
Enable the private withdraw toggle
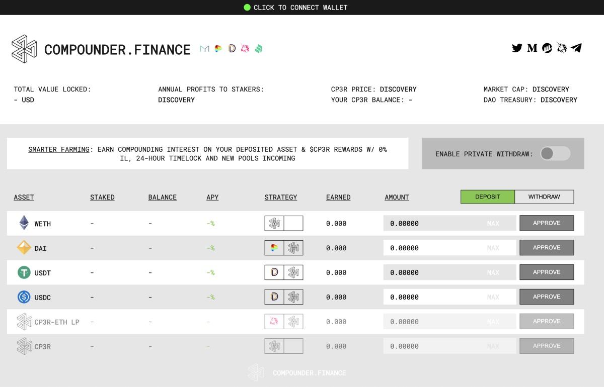(555, 154)
